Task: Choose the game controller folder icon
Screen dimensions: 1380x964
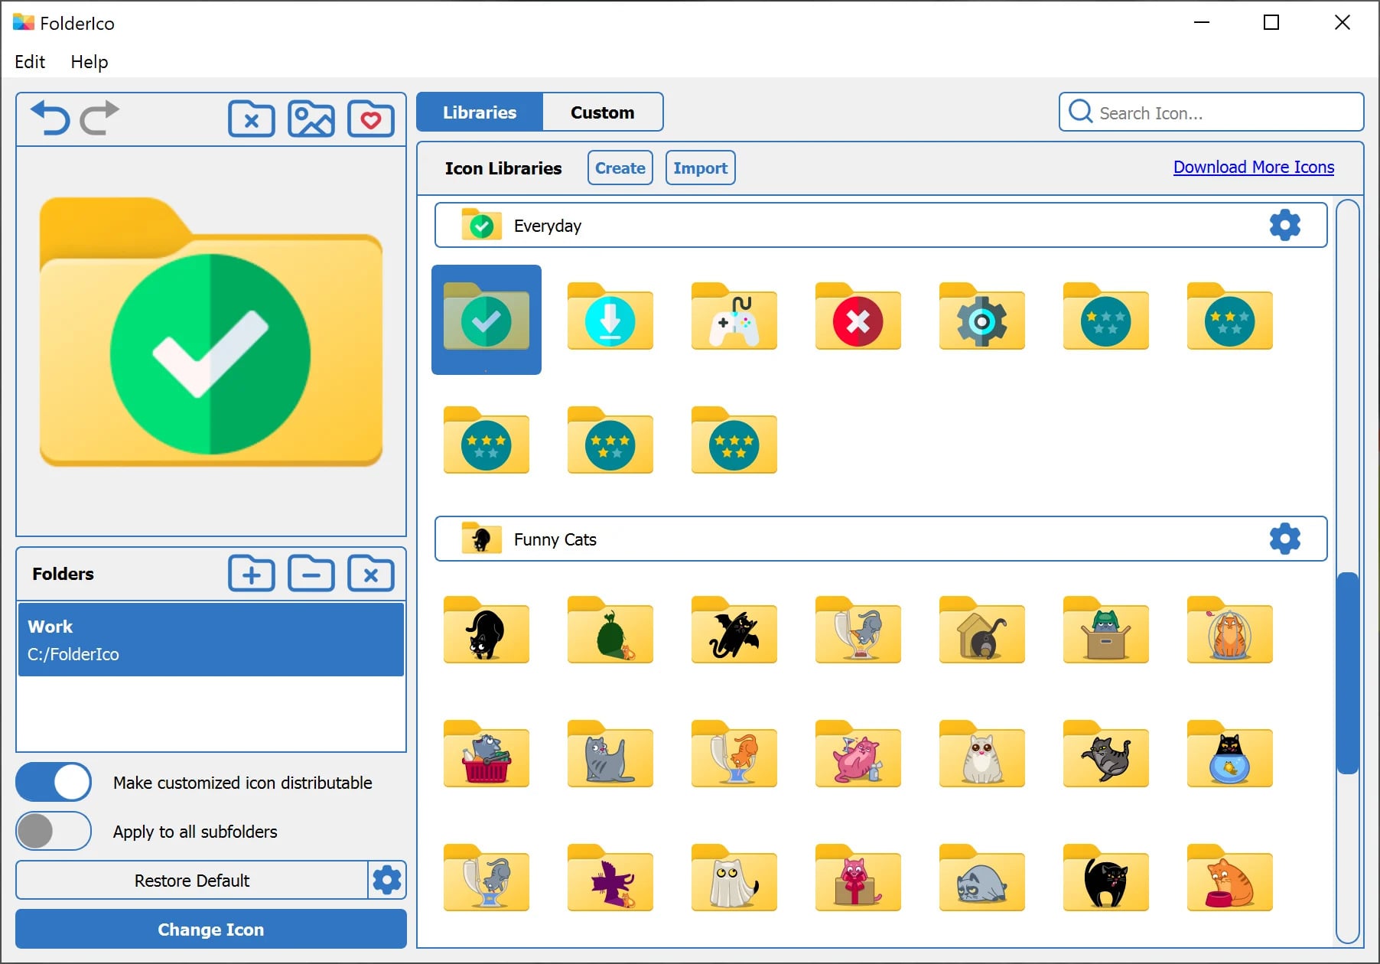Action: [734, 319]
